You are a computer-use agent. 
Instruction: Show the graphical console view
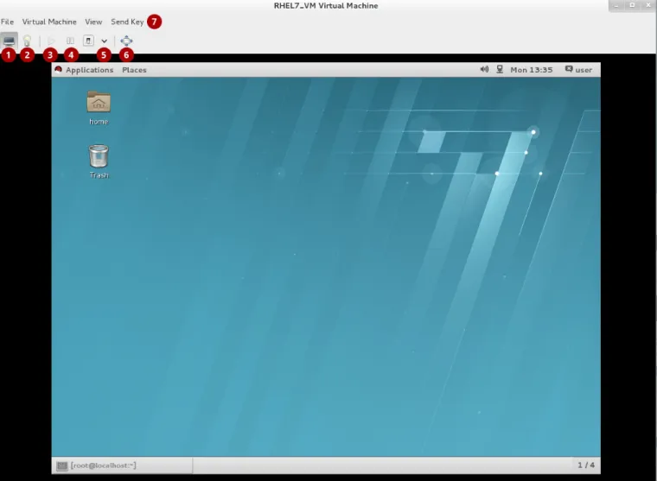[x=9, y=41]
